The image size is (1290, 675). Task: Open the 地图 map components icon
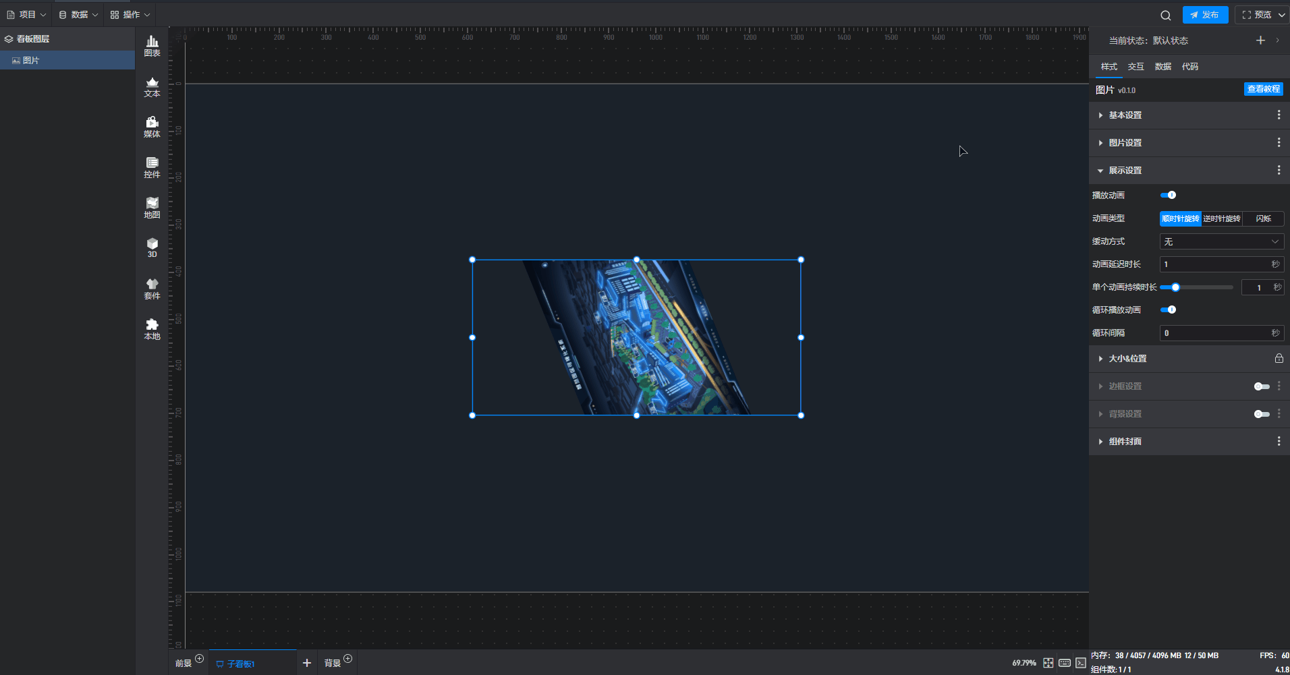pos(152,208)
